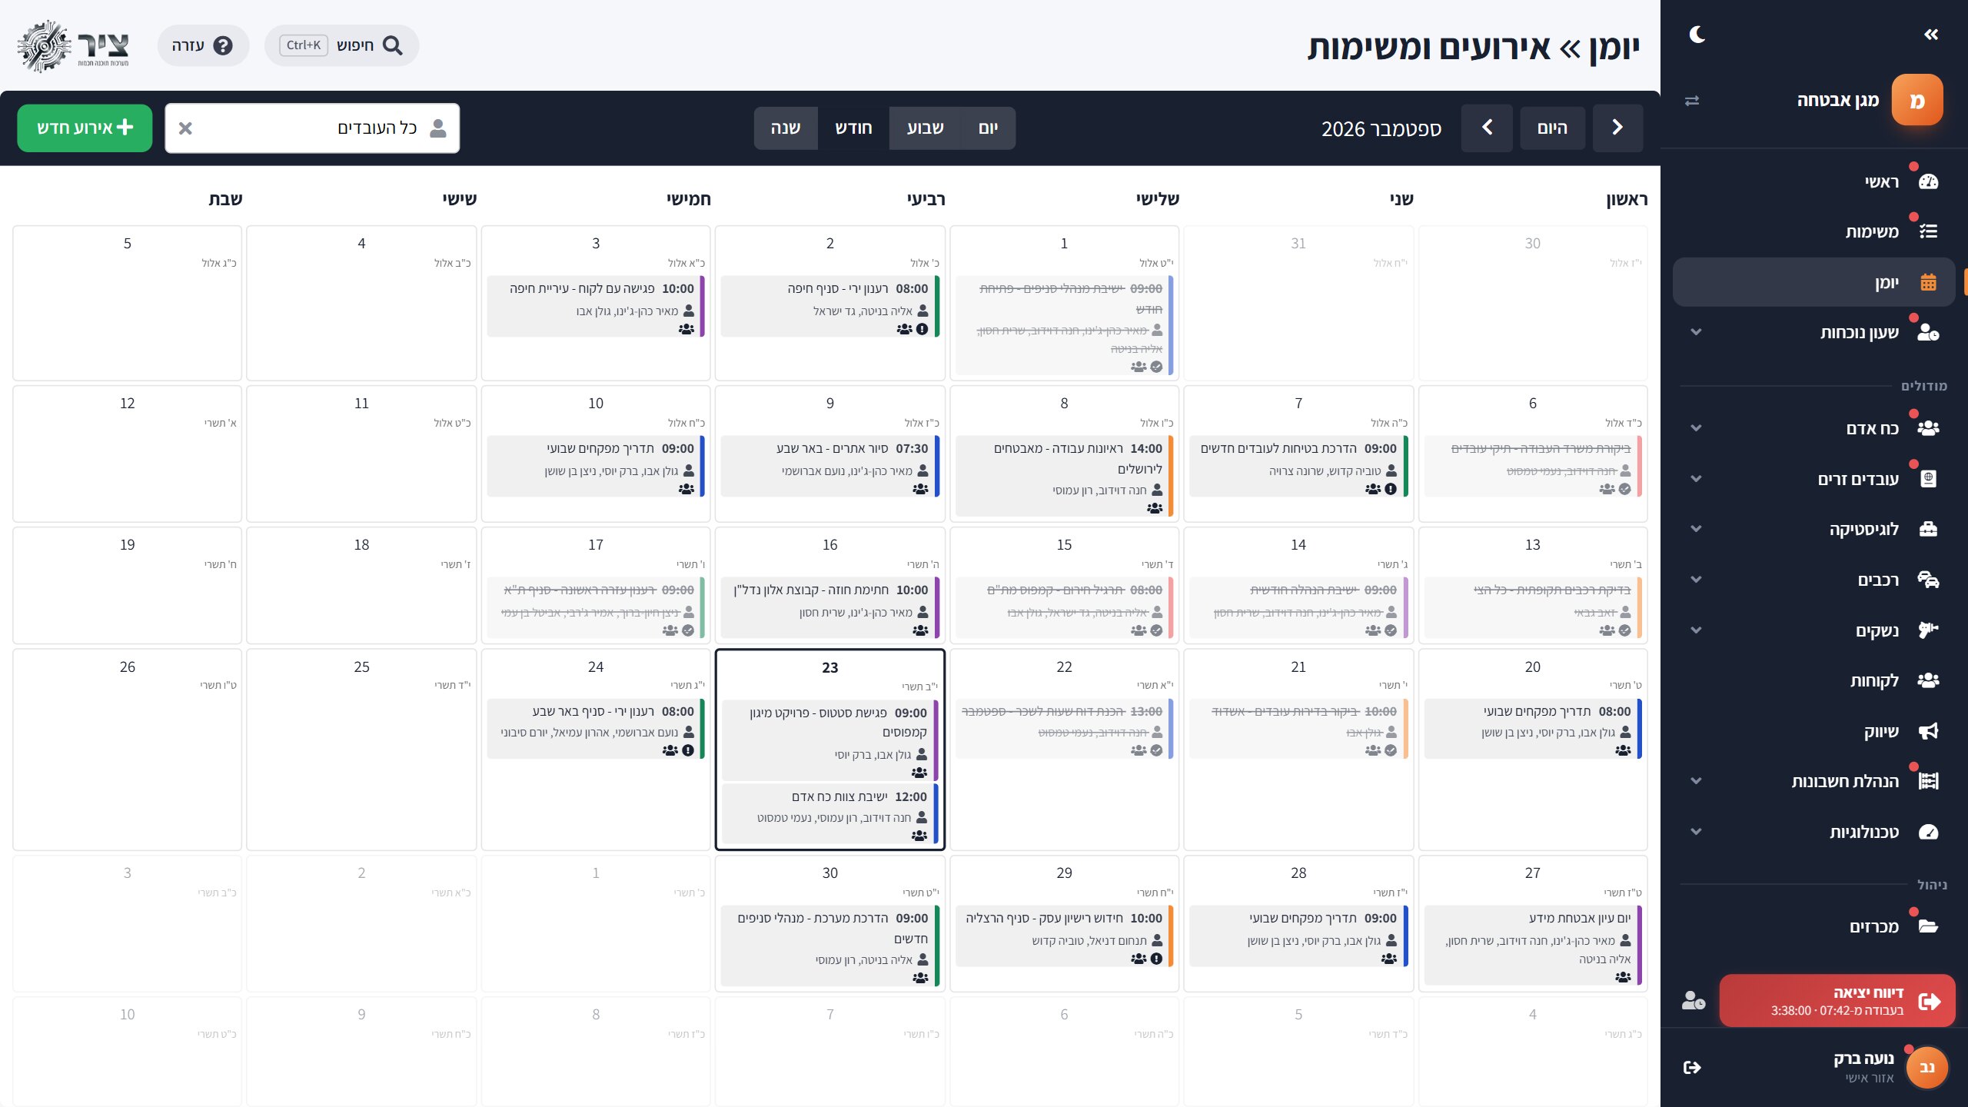
Task: Click the switch company arrows icon
Action: (x=1692, y=101)
